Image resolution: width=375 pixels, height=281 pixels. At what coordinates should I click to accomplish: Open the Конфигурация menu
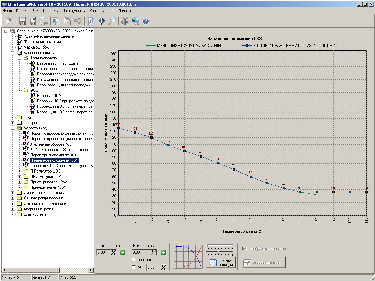coord(102,11)
